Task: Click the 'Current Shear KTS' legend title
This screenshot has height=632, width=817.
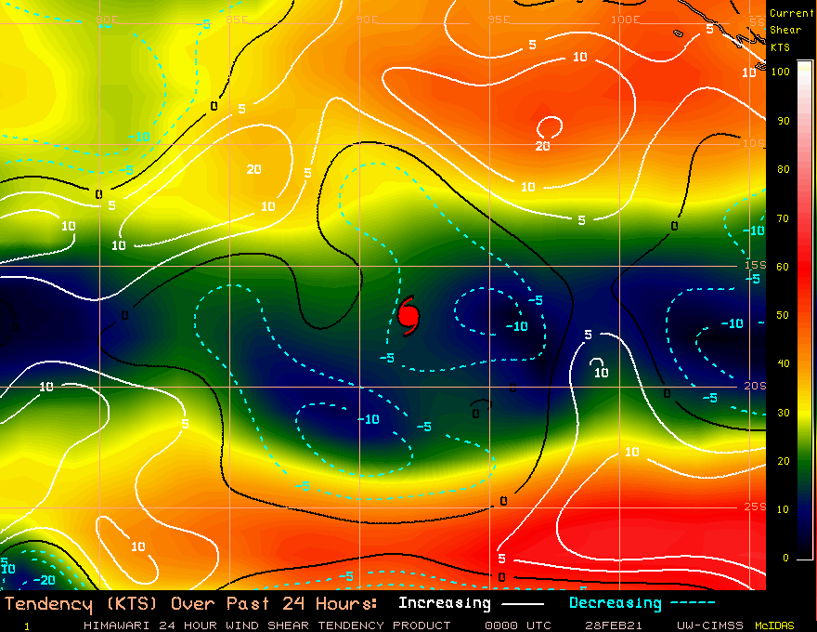Action: [791, 31]
